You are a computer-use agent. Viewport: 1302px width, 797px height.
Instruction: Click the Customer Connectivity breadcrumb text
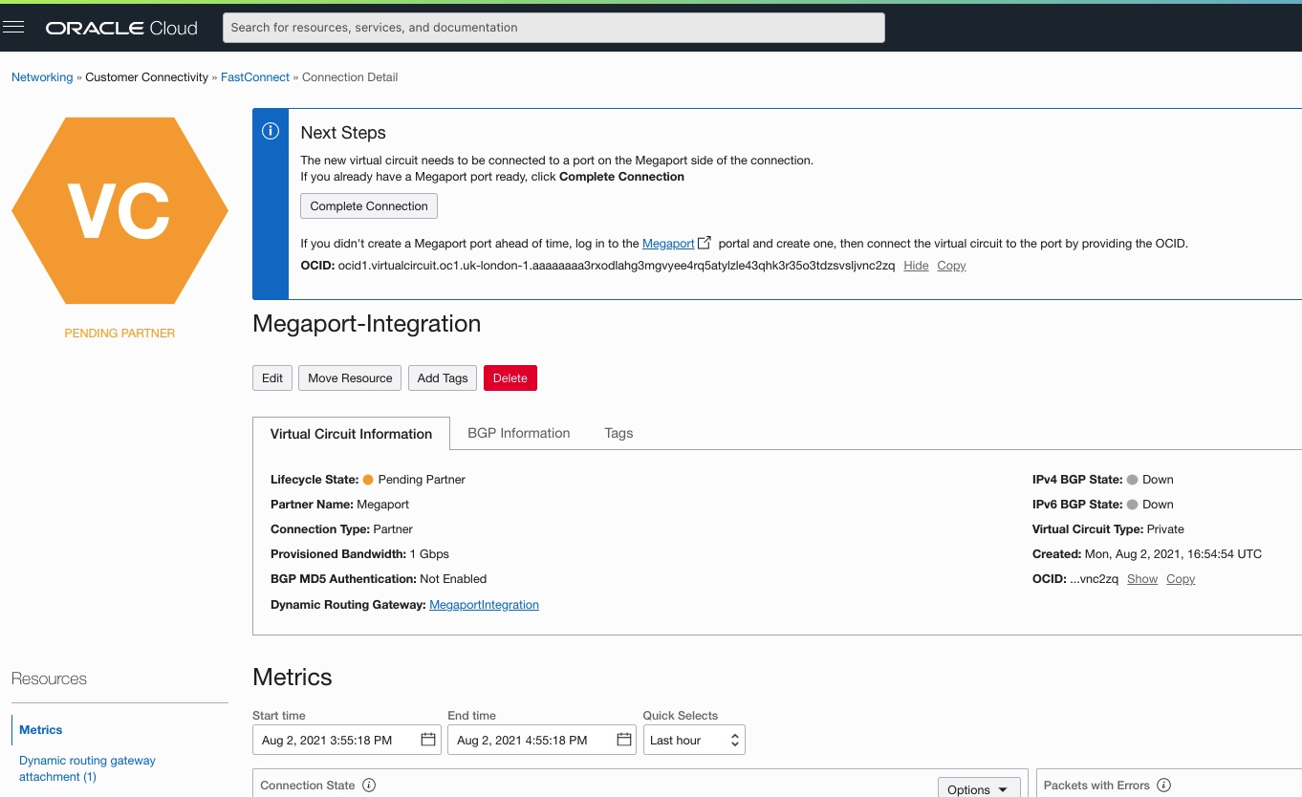pyautogui.click(x=146, y=77)
